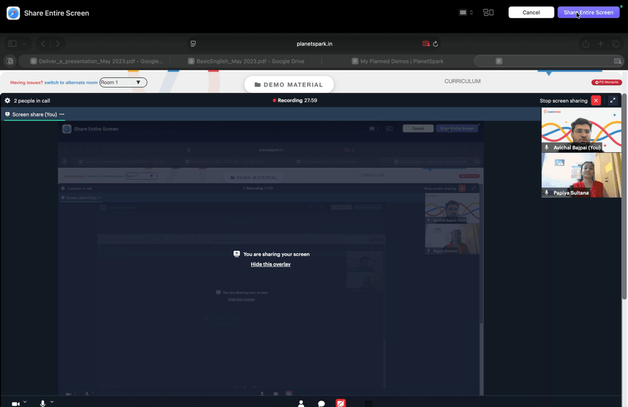The height and width of the screenshot is (407, 628).
Task: Expand camera options chevron next to camera
Action: [25, 402]
